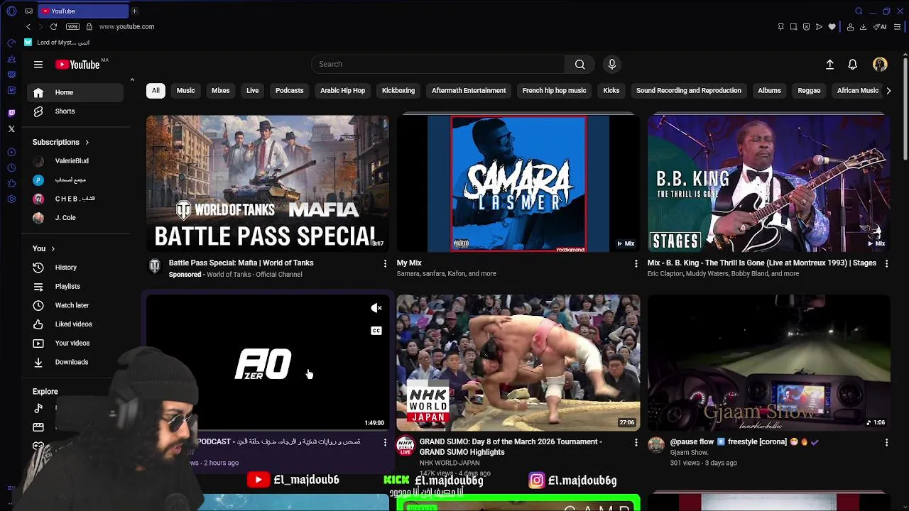This screenshot has height=511, width=909.
Task: Expand the You section
Action: coord(43,248)
